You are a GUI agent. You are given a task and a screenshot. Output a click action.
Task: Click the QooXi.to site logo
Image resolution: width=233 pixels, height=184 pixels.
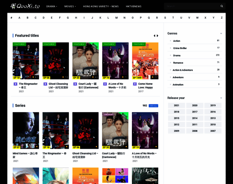25,6
